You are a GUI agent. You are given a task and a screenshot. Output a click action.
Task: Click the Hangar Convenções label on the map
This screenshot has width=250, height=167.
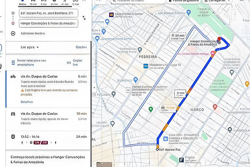[x=202, y=43]
